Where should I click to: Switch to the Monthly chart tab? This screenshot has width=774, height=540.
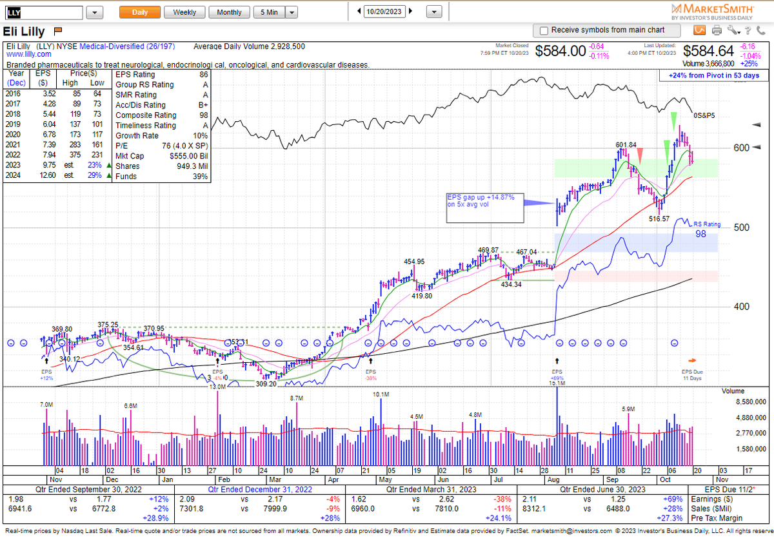click(x=229, y=11)
